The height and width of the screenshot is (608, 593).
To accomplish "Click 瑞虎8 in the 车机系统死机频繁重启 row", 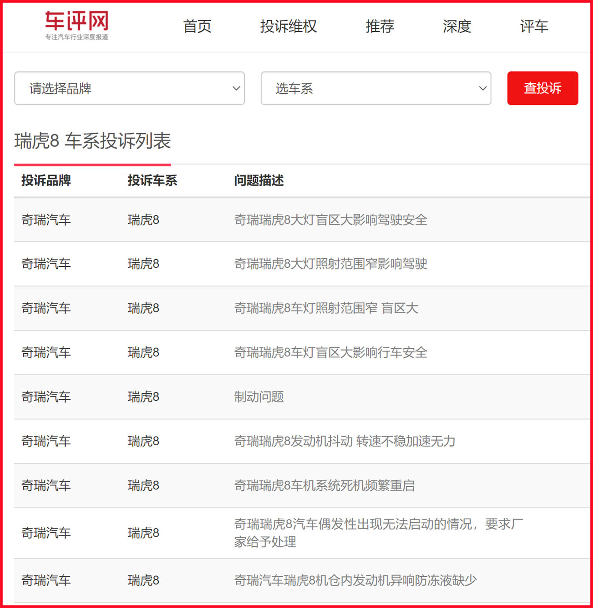I will click(x=143, y=485).
